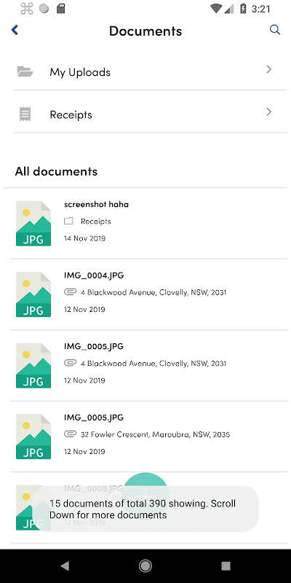The height and width of the screenshot is (583, 291).
Task: Tap Android home navigation button
Action: [145, 566]
